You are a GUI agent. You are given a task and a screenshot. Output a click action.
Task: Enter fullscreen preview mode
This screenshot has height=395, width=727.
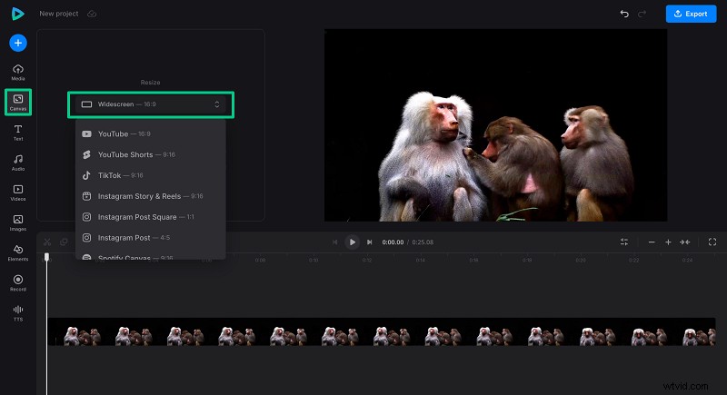712,242
